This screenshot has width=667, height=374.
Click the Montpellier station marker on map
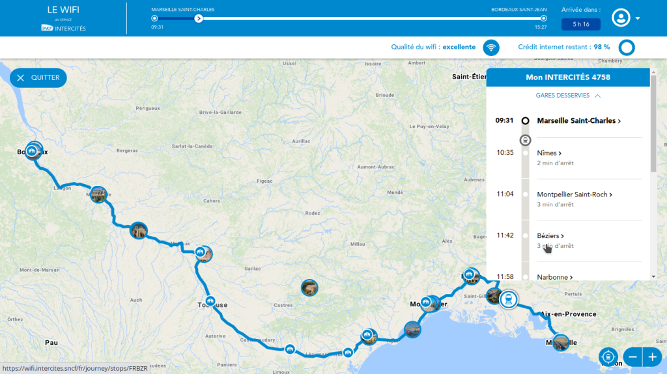426,302
